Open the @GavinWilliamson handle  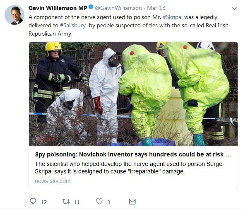tap(118, 8)
